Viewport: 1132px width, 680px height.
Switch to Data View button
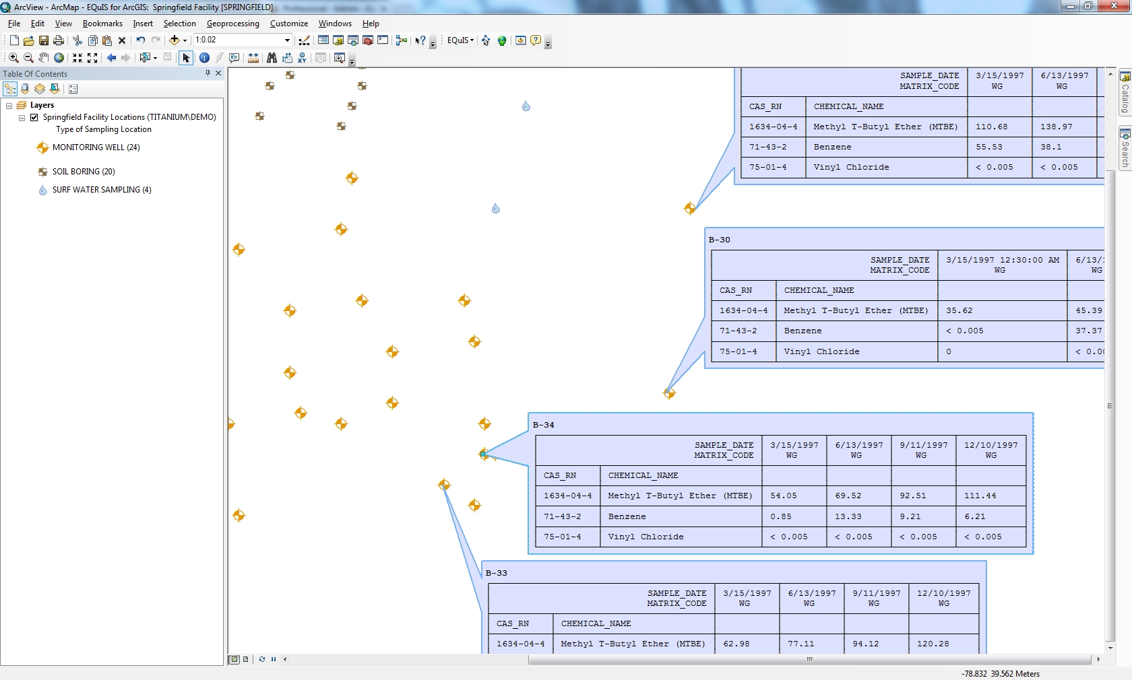pyautogui.click(x=234, y=659)
